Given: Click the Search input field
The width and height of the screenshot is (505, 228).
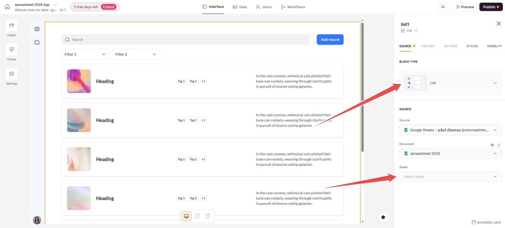Looking at the screenshot, I should coord(186,40).
